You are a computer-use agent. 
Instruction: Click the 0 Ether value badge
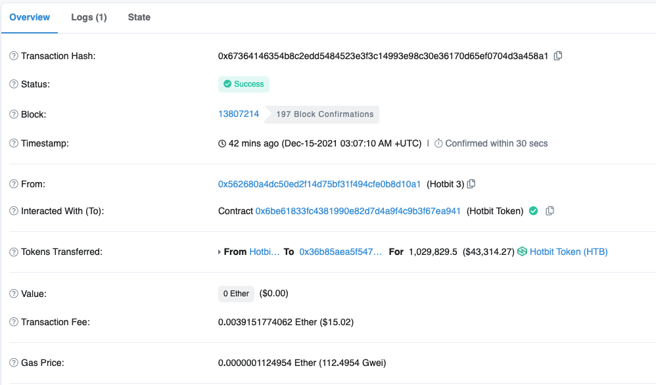coord(236,294)
